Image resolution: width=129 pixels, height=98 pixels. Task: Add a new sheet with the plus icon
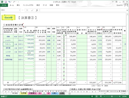[70, 93]
